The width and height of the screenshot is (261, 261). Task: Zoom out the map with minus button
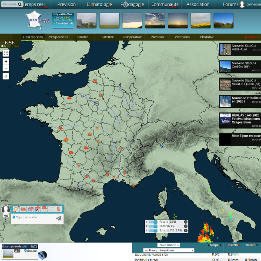[x=6, y=68]
